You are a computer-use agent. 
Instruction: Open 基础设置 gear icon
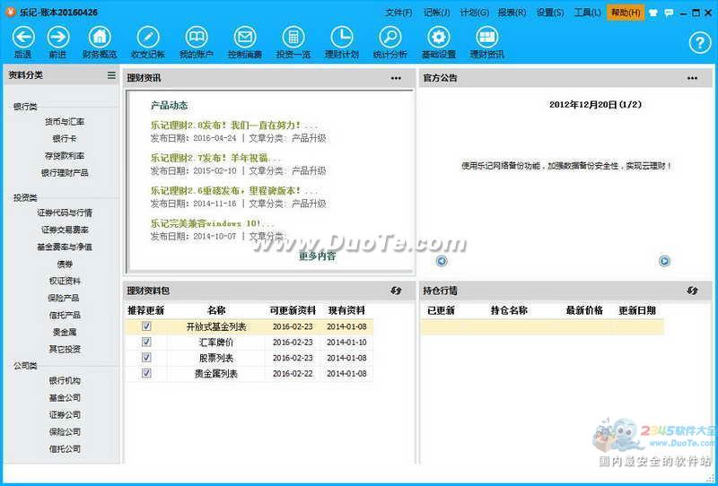coord(439,37)
